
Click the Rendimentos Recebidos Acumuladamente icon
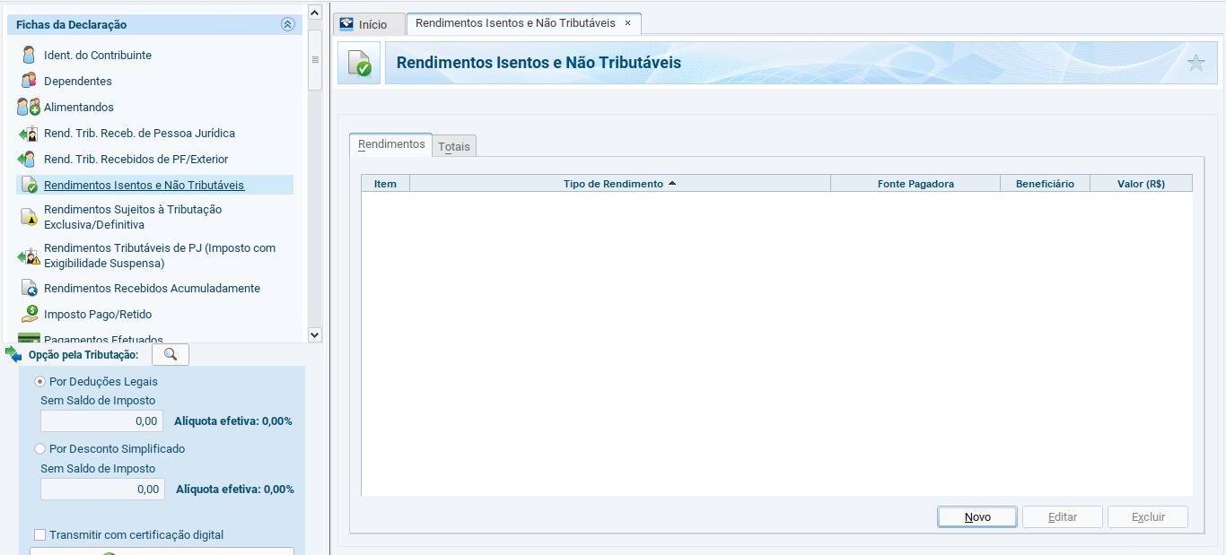tap(29, 289)
